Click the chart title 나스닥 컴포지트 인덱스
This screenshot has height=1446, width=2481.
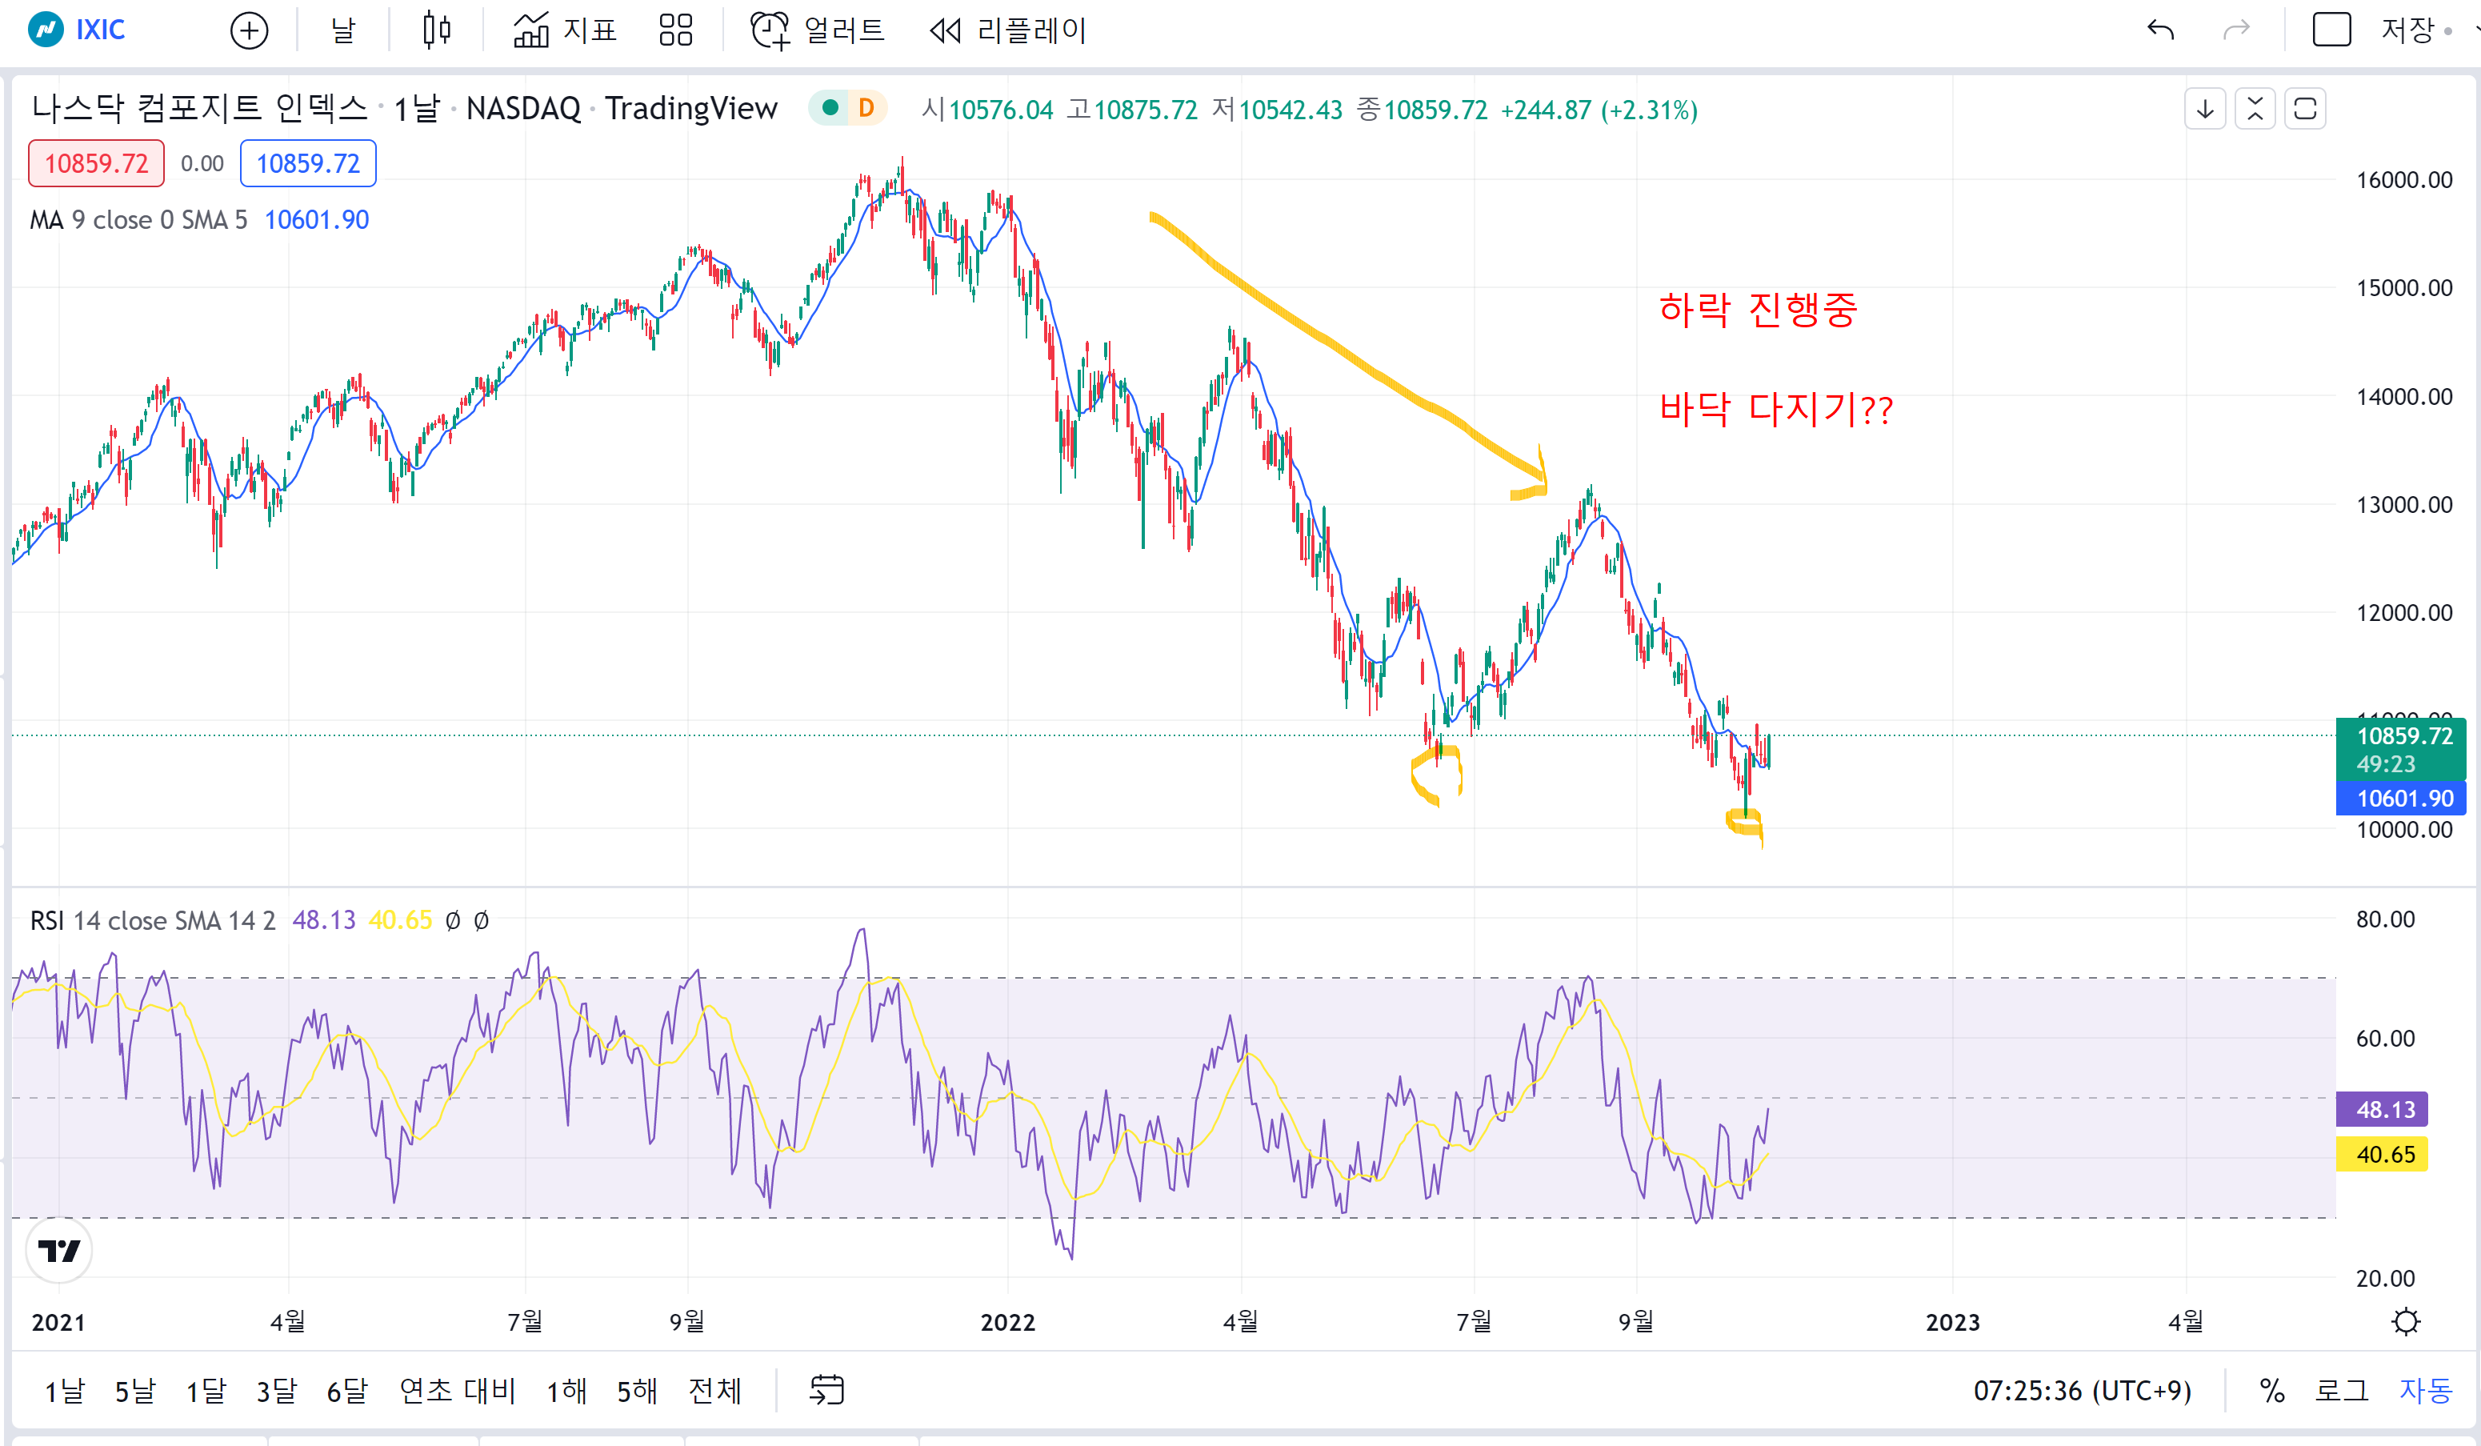pos(200,108)
